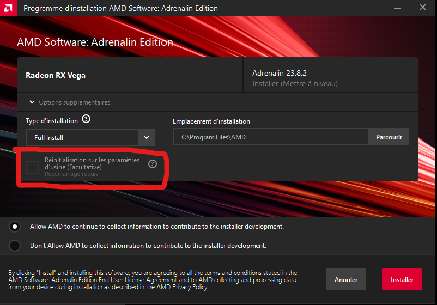The image size is (437, 305).
Task: Click the red Installer button
Action: click(402, 279)
